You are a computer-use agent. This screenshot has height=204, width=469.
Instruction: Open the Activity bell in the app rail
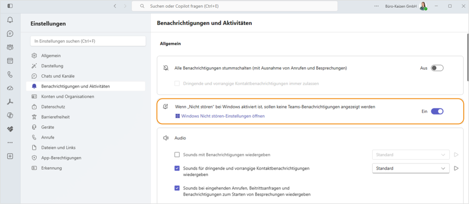10,20
